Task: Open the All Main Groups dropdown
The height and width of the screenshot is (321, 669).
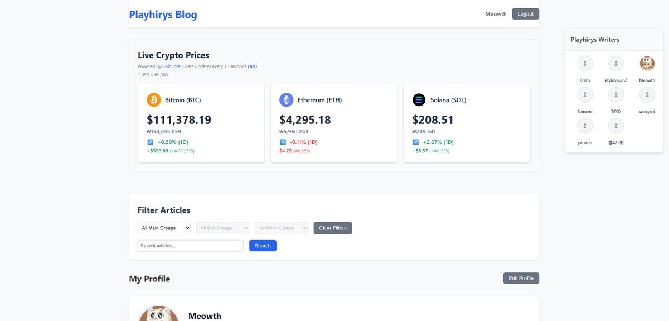Action: 164,228
